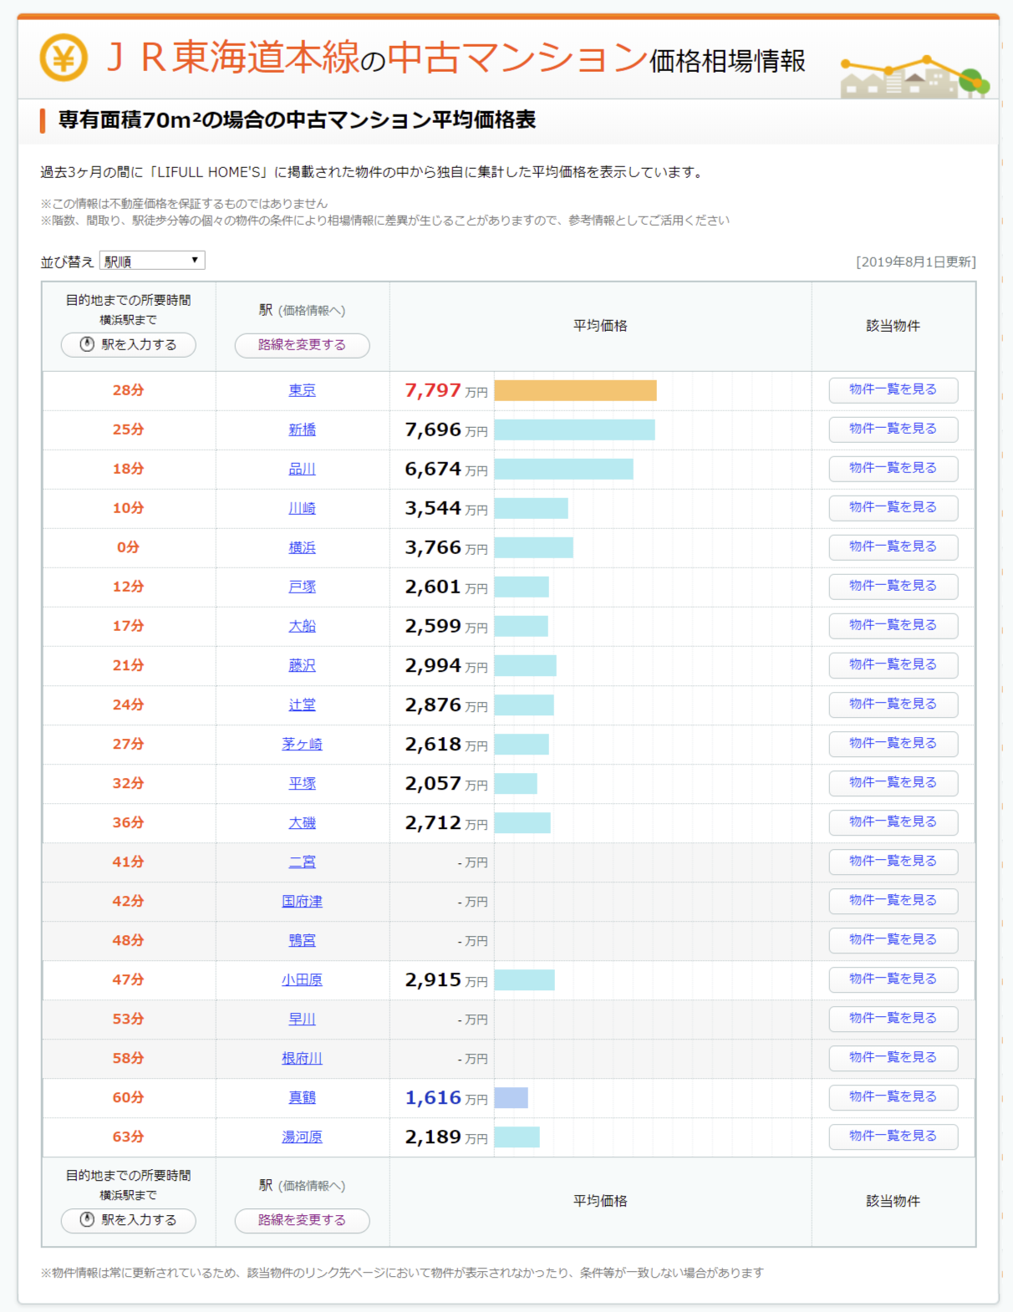The height and width of the screenshot is (1312, 1013).
Task: Open the 湯河原 station link
Action: click(302, 1137)
